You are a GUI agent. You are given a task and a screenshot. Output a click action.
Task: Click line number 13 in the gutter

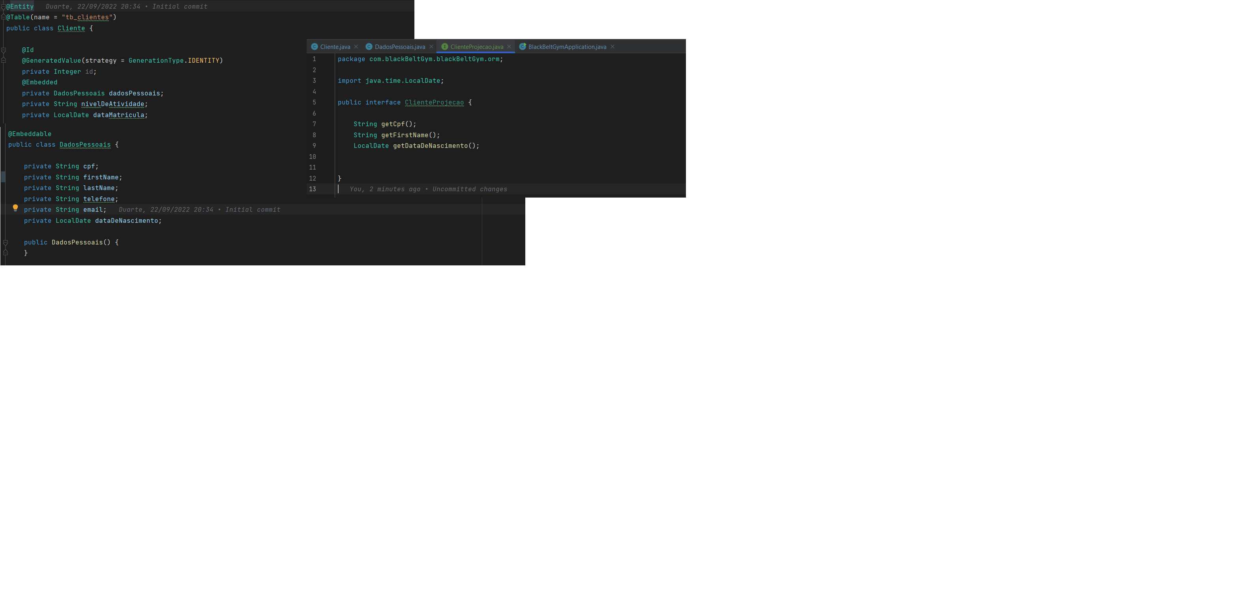click(x=312, y=189)
